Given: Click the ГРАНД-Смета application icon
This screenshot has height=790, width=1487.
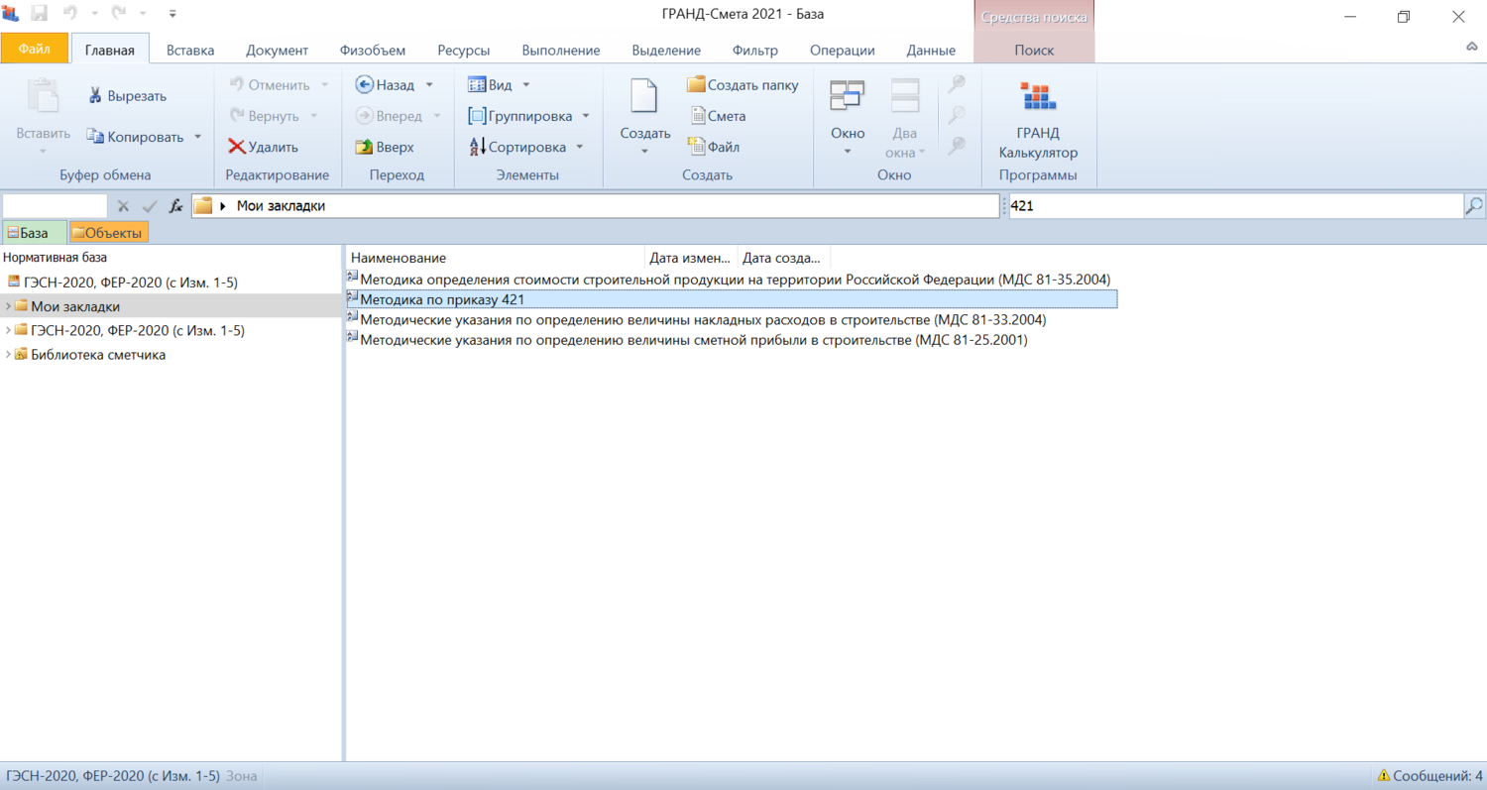Looking at the screenshot, I should 11,15.
